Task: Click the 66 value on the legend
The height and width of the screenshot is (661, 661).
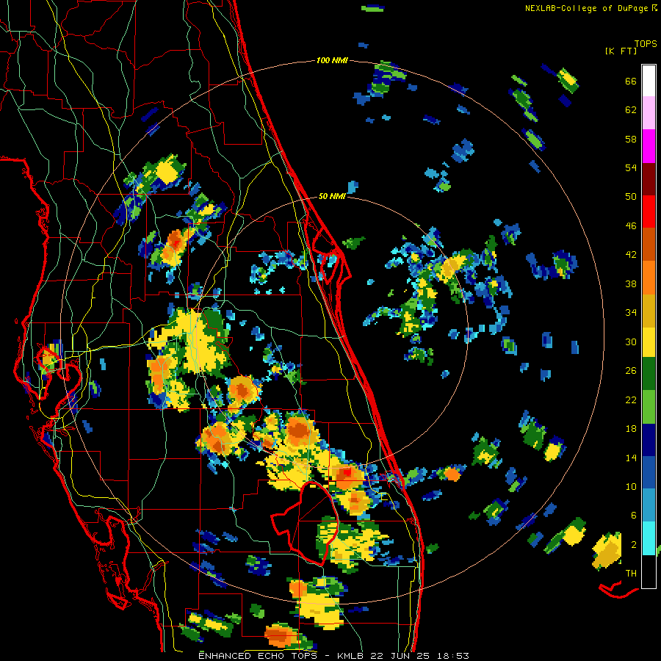Action: (x=631, y=81)
